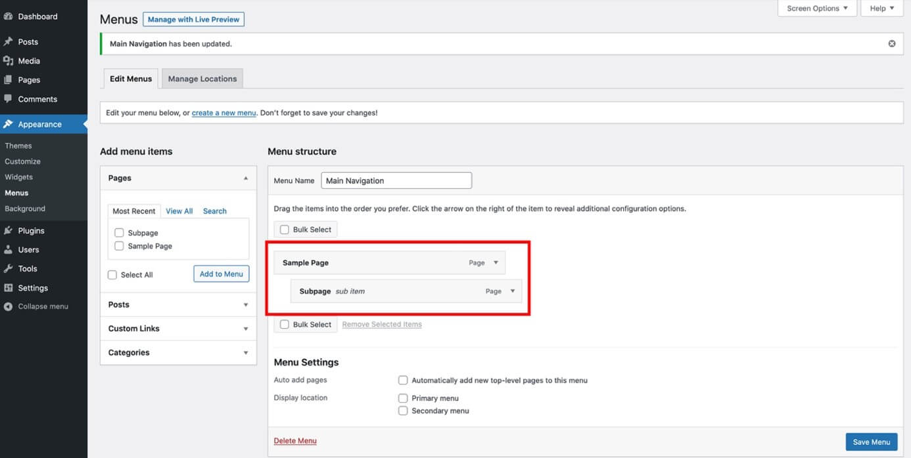
Task: Click the Plugins plug icon
Action: 9,231
